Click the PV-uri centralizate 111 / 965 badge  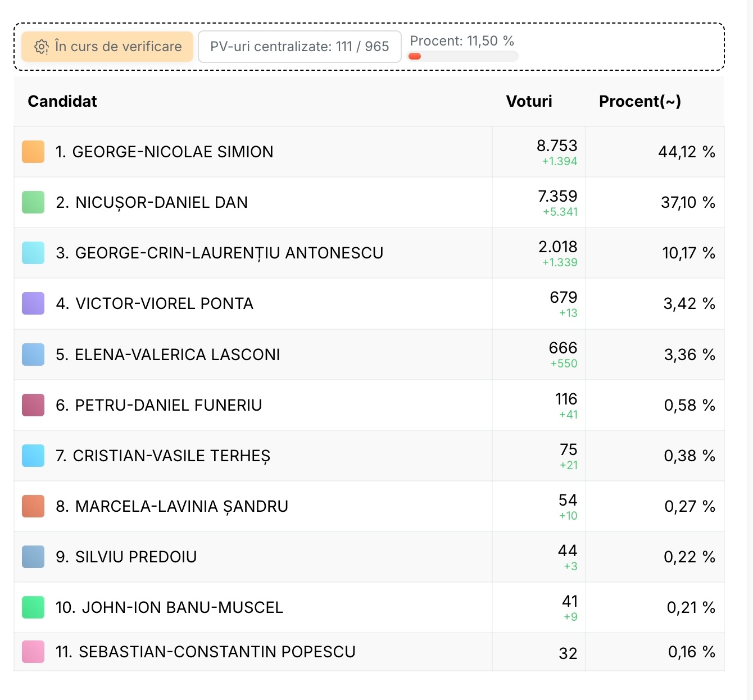tap(300, 47)
